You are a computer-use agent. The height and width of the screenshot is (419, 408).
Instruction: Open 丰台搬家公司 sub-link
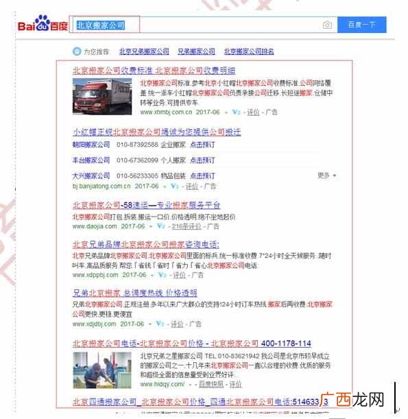coord(91,160)
